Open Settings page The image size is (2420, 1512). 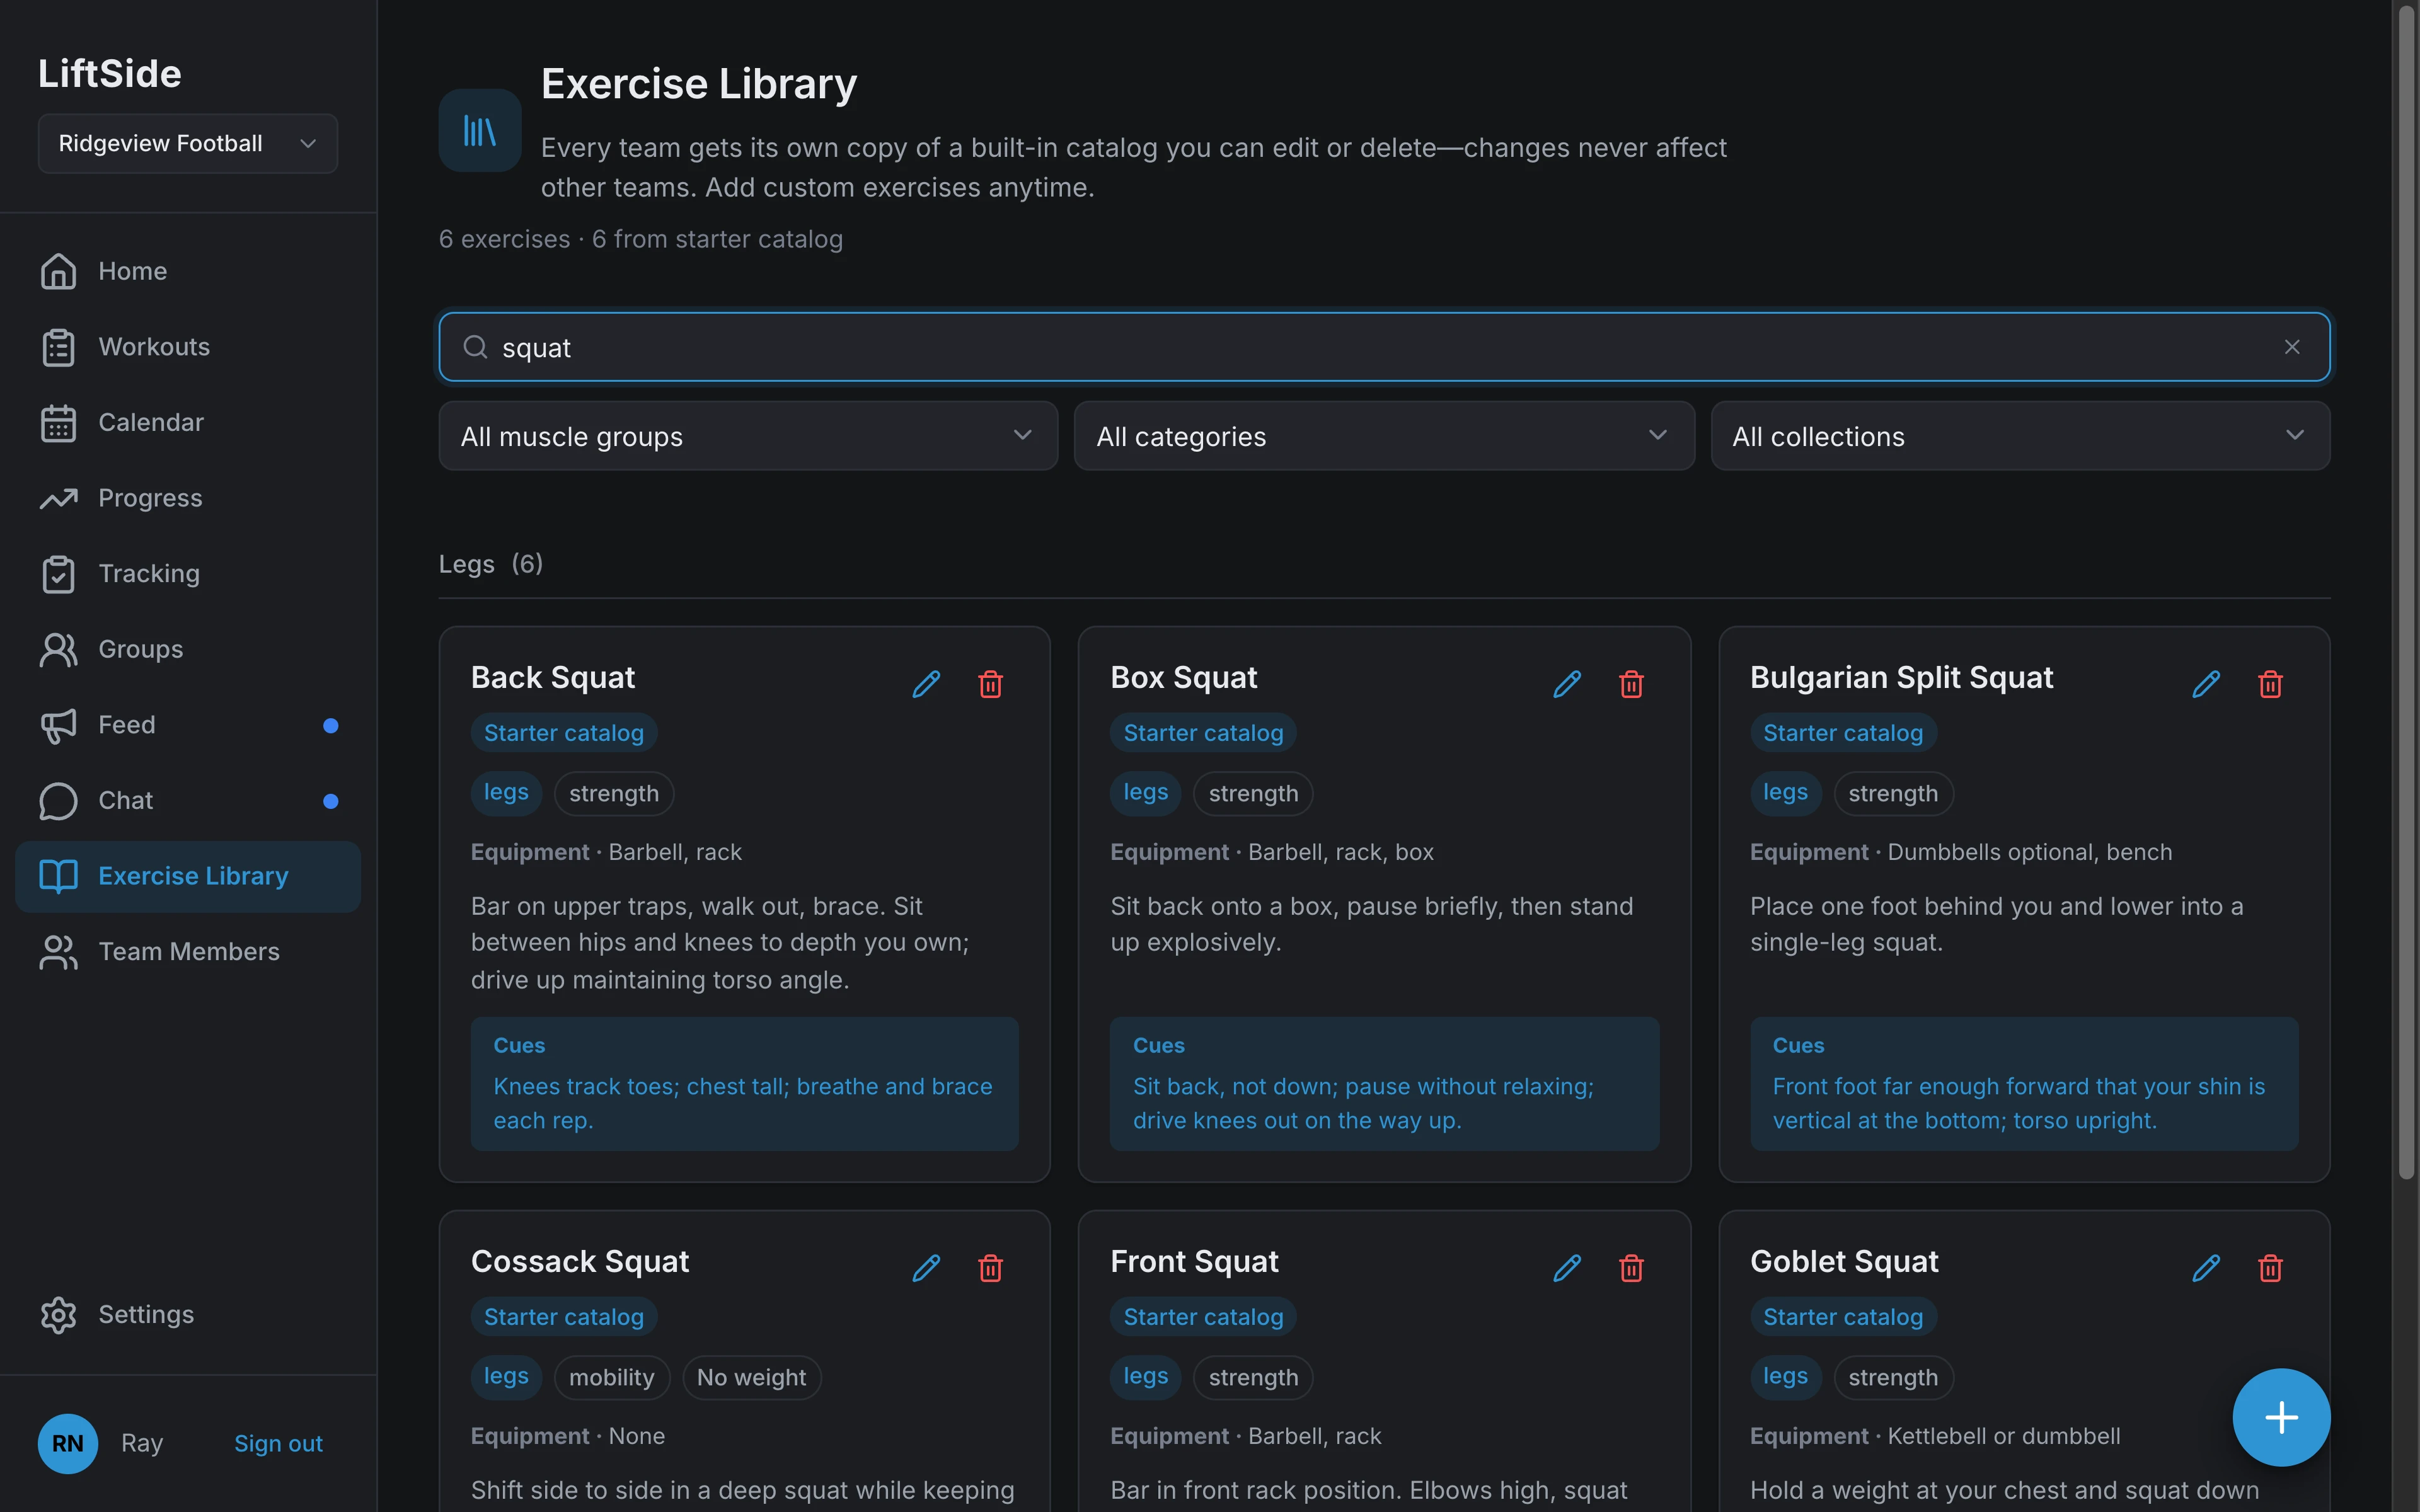(188, 1315)
